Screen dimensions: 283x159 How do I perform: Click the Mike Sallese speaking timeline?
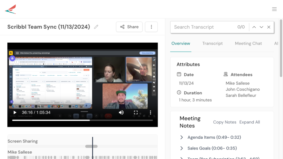pyautogui.click(x=82, y=157)
